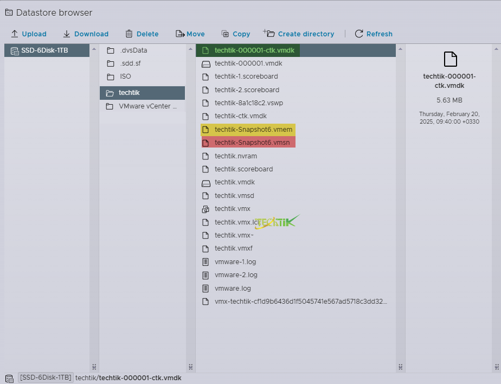
Task: Select file techtik-000001-ctk.vmdk in list
Action: click(x=254, y=50)
